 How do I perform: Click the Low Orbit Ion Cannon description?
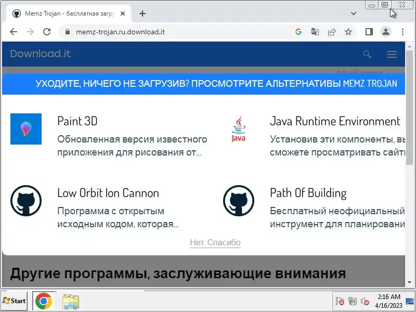(118, 217)
